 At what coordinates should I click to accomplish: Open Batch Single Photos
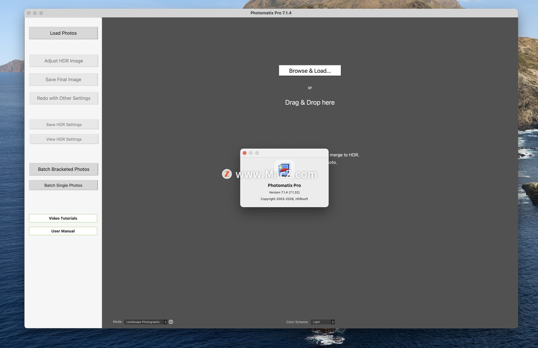coord(63,185)
